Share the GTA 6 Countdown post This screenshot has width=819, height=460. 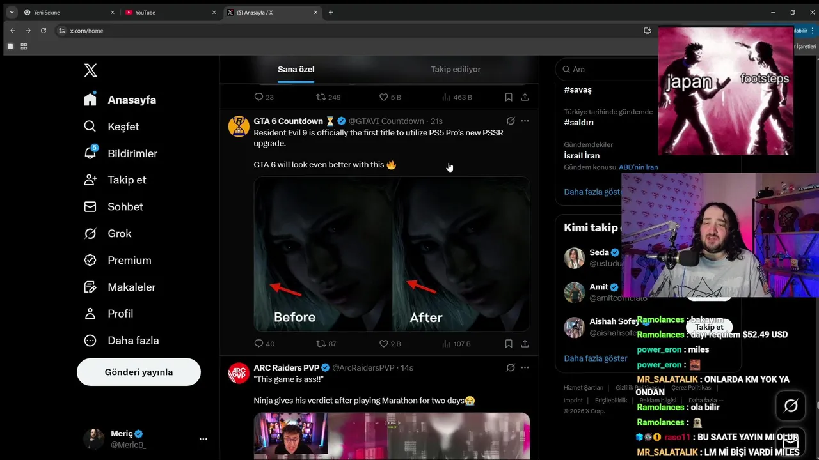click(525, 344)
